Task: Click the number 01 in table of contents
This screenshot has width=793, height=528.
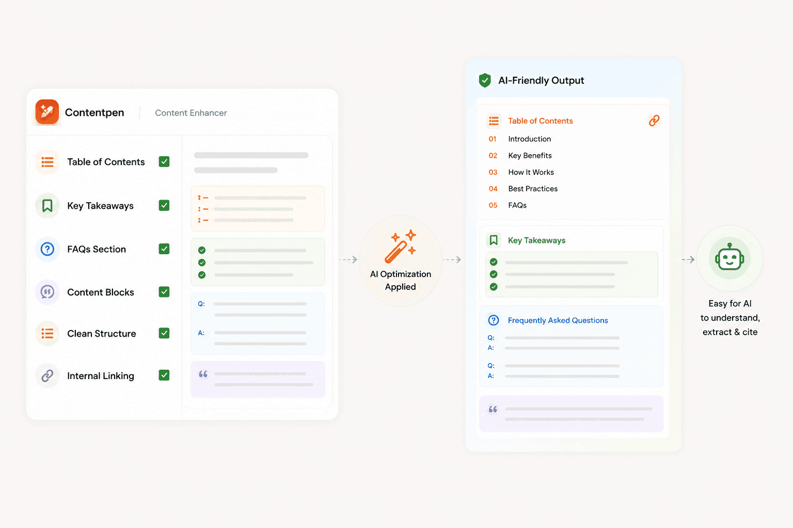Action: [x=493, y=139]
